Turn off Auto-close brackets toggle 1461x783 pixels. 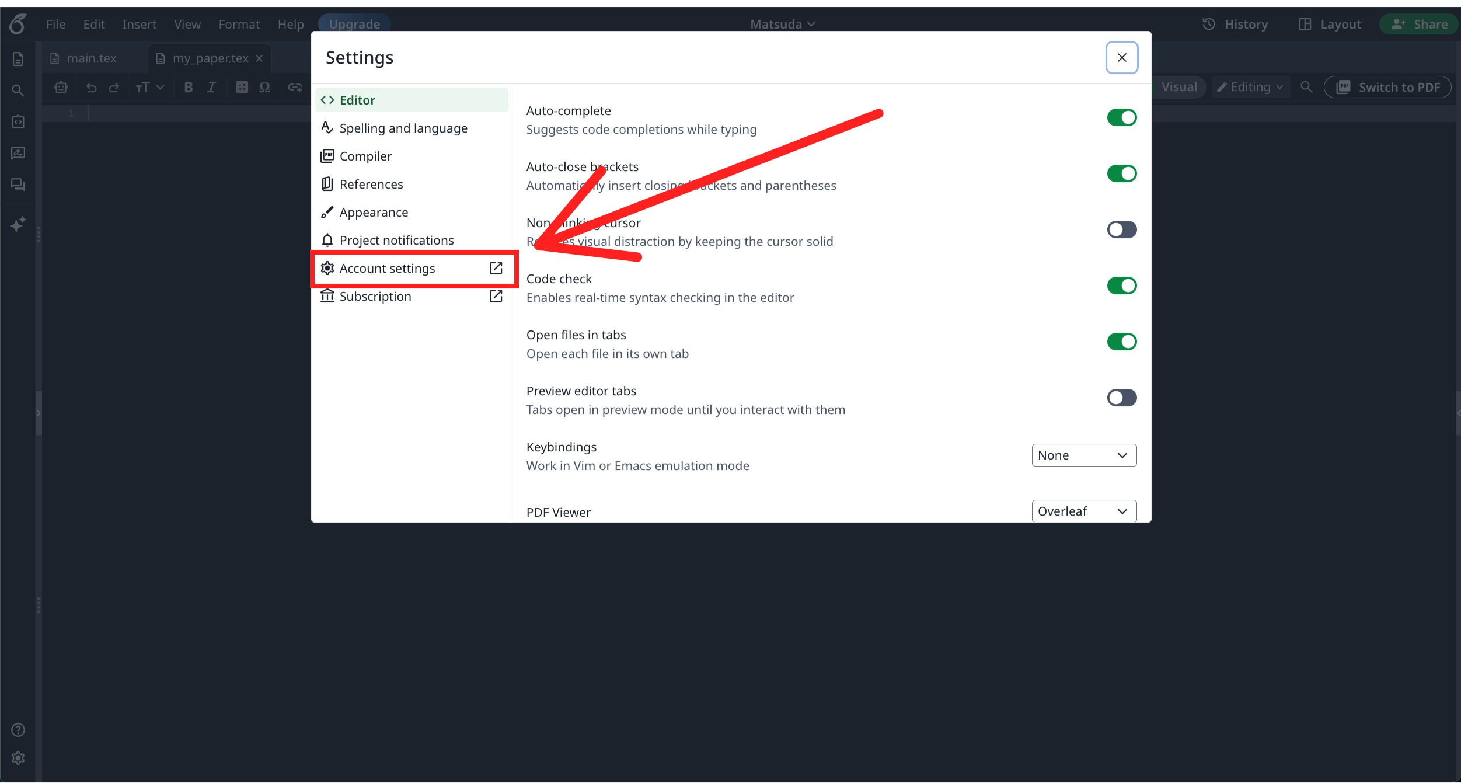pyautogui.click(x=1121, y=173)
